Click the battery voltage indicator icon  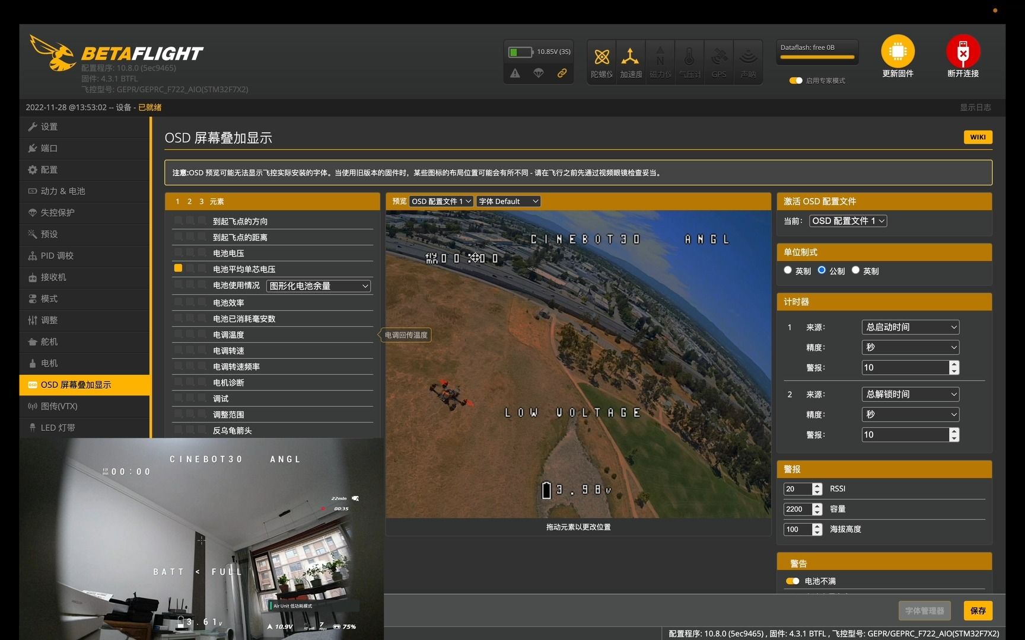click(x=520, y=52)
